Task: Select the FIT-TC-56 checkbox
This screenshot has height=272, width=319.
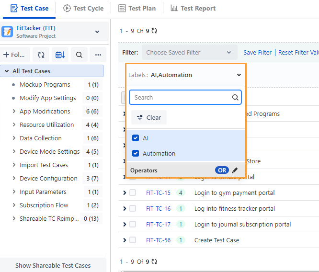Action: [x=133, y=240]
